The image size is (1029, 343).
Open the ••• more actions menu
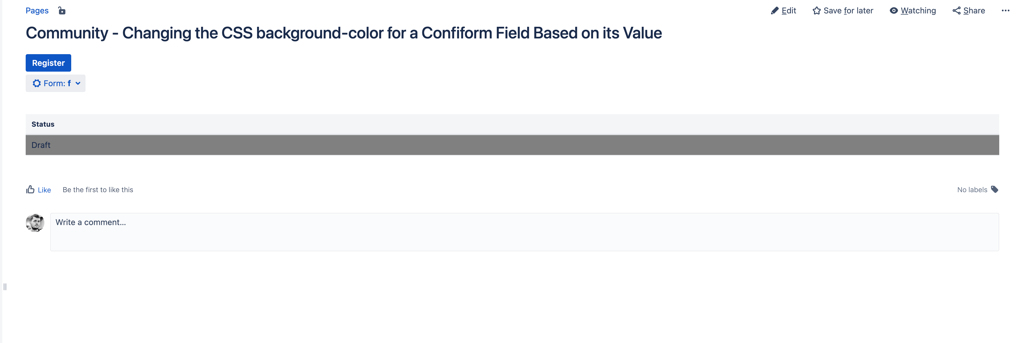click(x=1006, y=10)
